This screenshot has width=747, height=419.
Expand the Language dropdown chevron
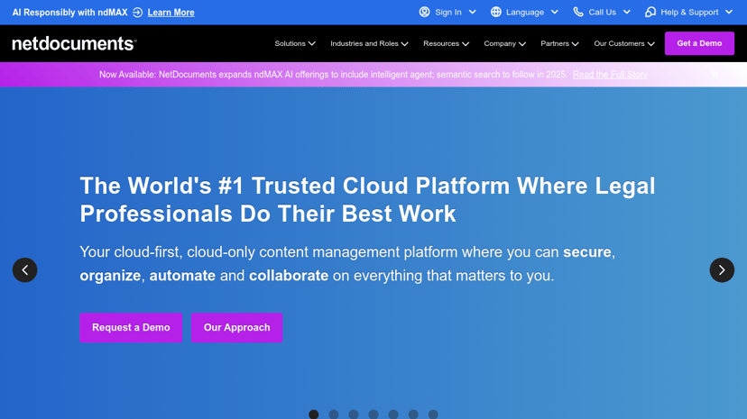coord(555,12)
